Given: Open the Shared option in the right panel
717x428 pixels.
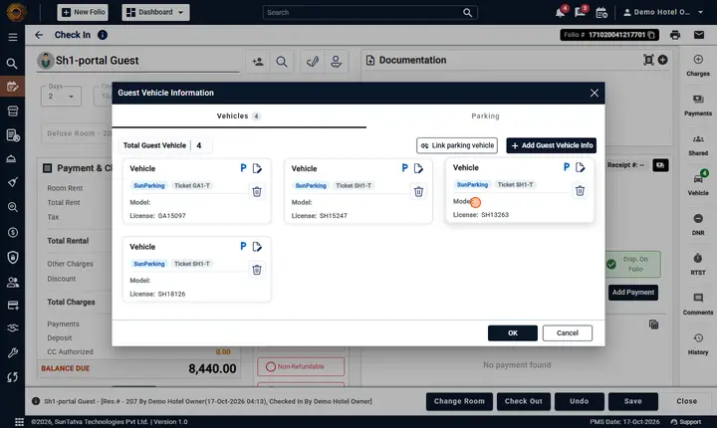Looking at the screenshot, I should point(698,145).
